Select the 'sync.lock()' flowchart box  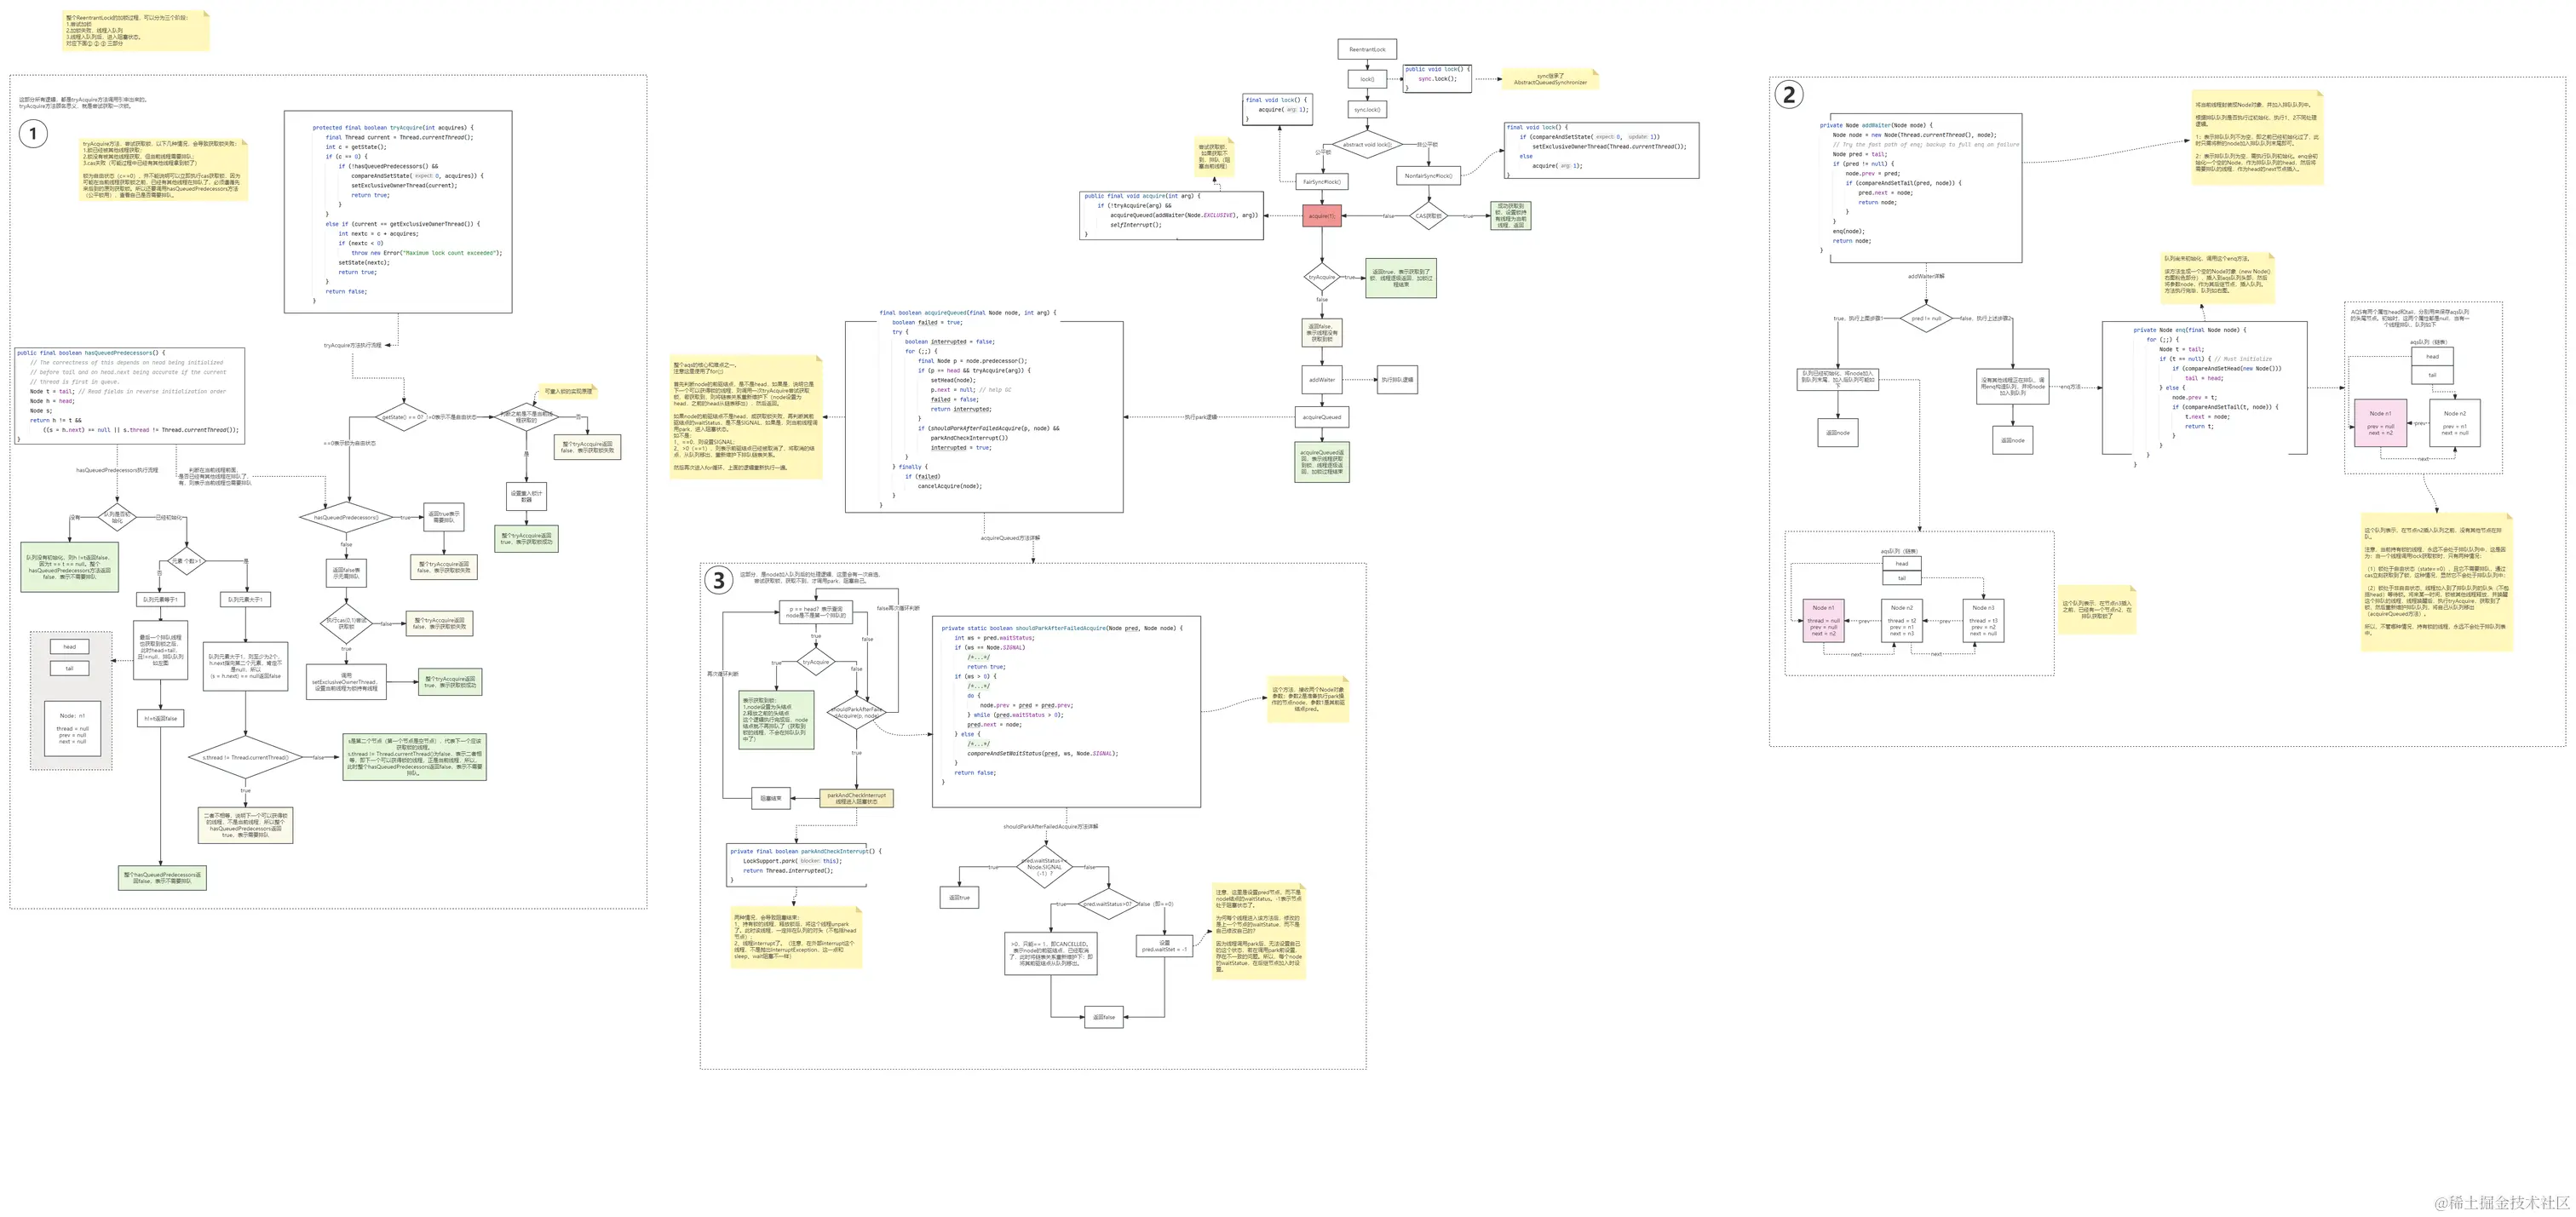(x=1366, y=110)
